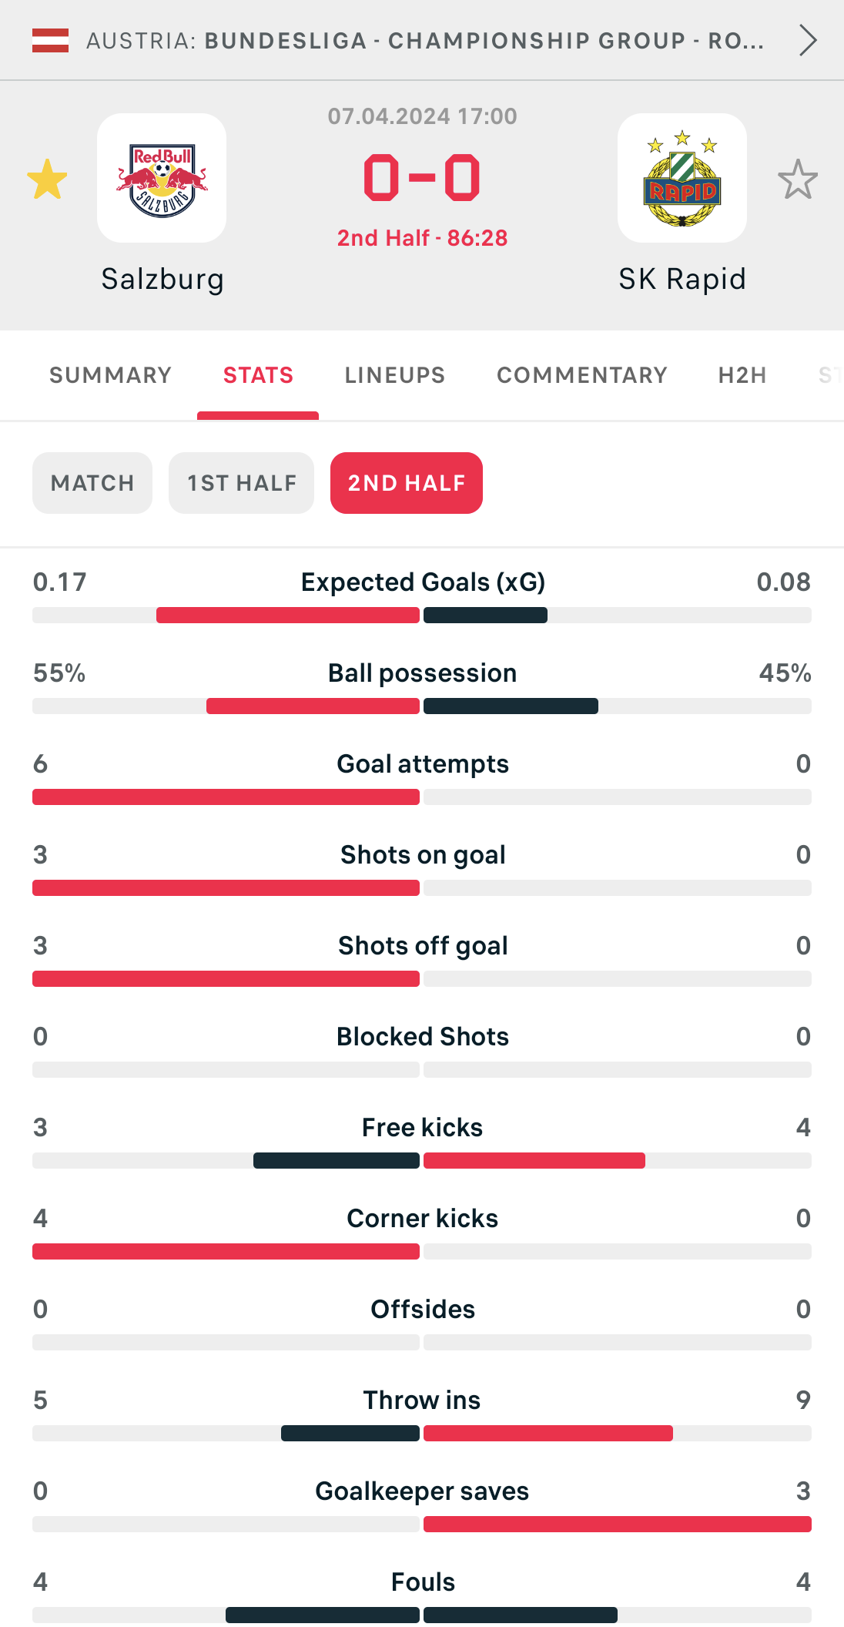The image size is (844, 1627).
Task: Unfavorite Salzburg with the yellow star
Action: [47, 179]
